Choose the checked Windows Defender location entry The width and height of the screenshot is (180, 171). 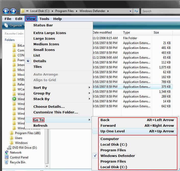(x=118, y=156)
